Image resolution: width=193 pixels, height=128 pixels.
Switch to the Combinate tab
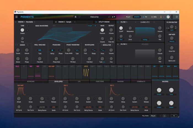[x=141, y=81]
